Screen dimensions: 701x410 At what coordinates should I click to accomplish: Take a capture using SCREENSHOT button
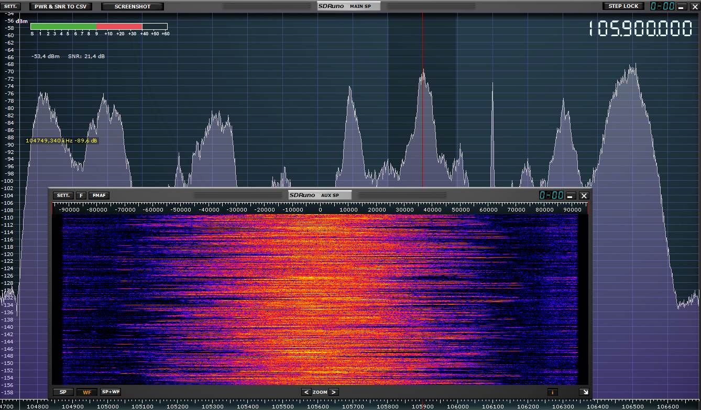(133, 6)
